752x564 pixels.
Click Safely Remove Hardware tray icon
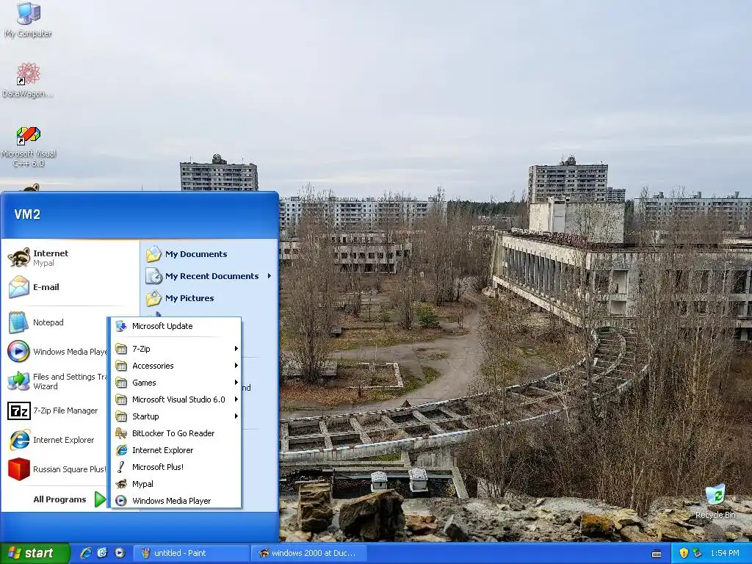[697, 553]
